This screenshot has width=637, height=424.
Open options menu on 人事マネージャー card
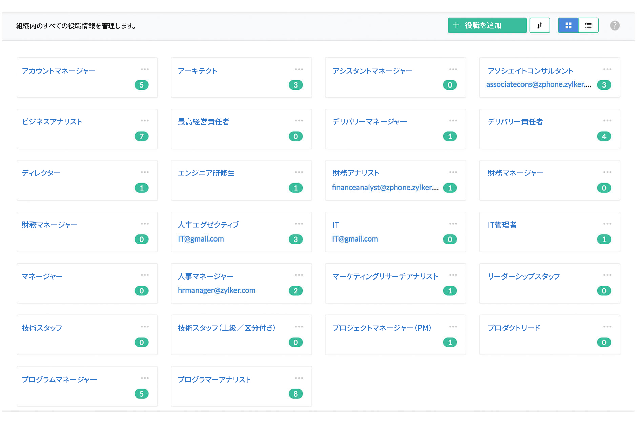coord(299,275)
